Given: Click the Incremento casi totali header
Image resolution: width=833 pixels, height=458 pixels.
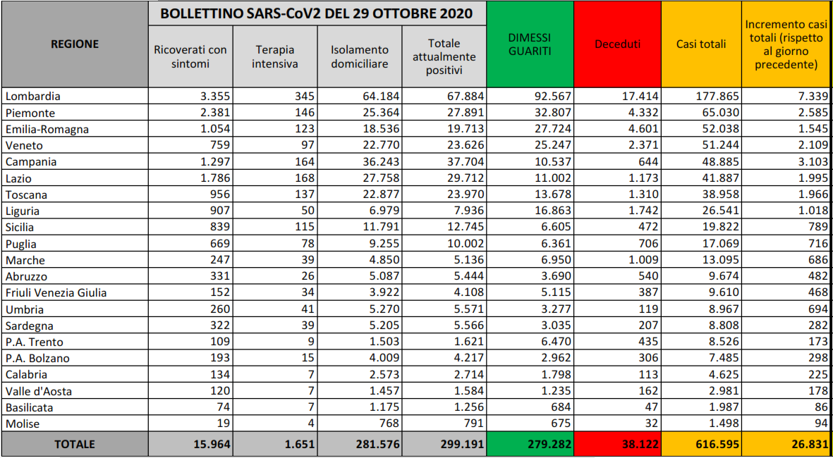Looking at the screenshot, I should 786,44.
